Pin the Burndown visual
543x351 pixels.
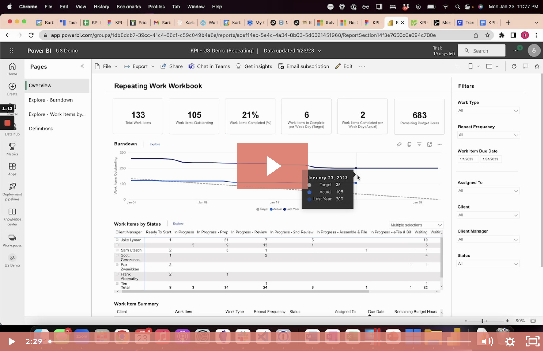[399, 144]
